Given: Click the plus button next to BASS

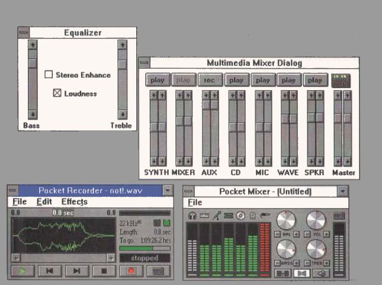Looking at the screenshot, I should (296, 263).
